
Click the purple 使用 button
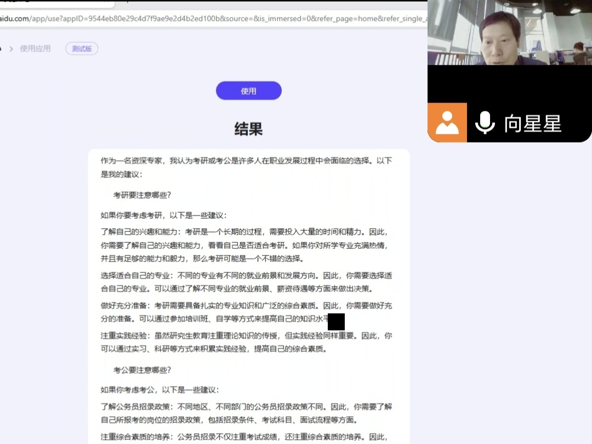(x=248, y=91)
